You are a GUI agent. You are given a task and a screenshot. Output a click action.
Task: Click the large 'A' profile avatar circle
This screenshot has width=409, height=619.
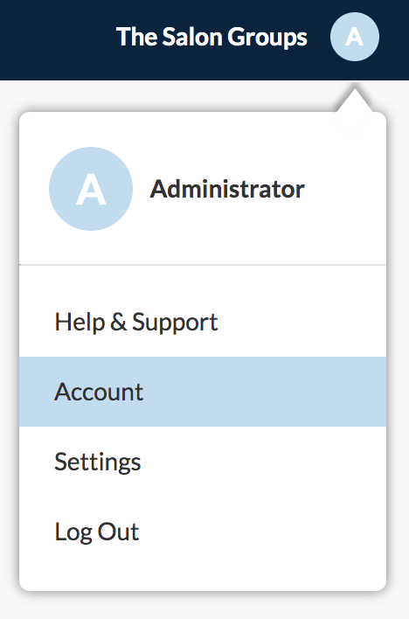(91, 189)
